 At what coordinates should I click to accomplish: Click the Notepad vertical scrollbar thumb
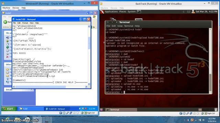pyautogui.click(x=89, y=43)
